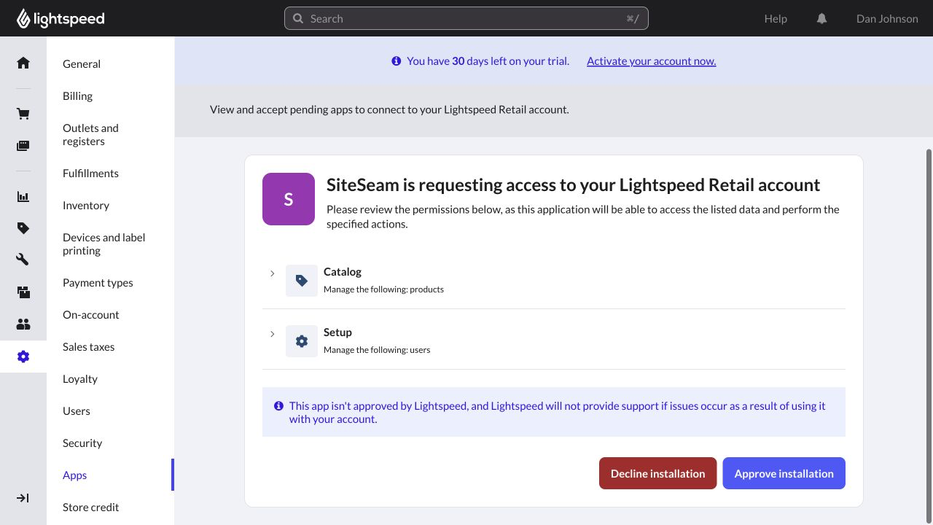Image resolution: width=933 pixels, height=525 pixels.
Task: Click Decline installation
Action: pyautogui.click(x=658, y=473)
